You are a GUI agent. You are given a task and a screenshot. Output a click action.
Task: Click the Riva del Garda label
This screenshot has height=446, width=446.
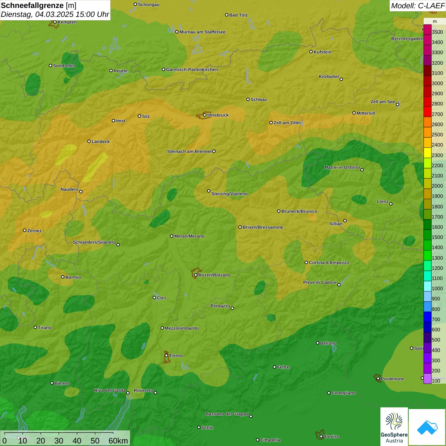[x=110, y=390]
